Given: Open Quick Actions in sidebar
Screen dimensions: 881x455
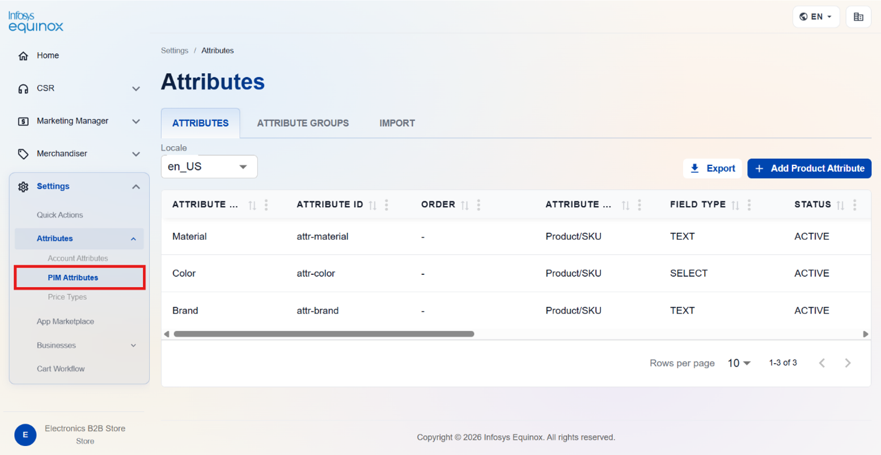Looking at the screenshot, I should (60, 215).
